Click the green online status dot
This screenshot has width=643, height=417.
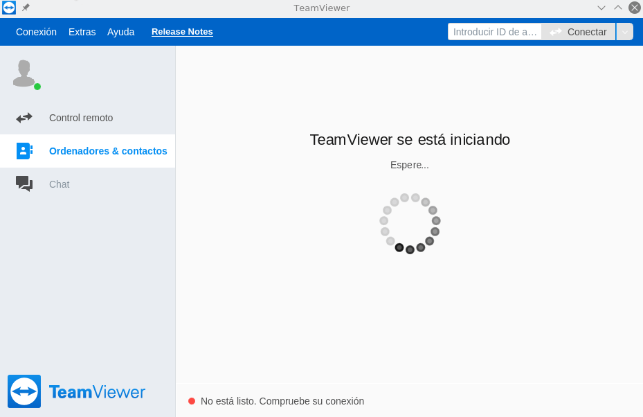(x=37, y=87)
